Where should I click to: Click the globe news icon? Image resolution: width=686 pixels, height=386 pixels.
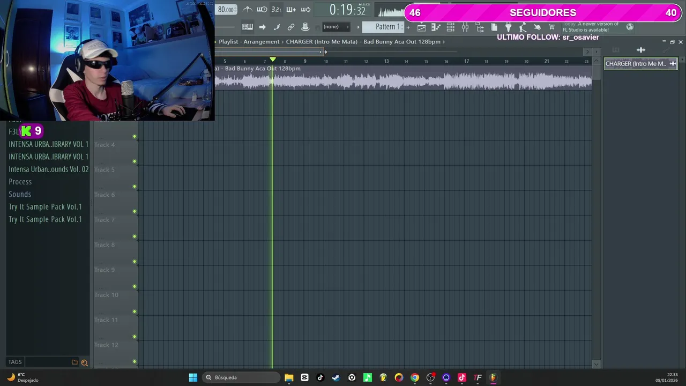click(x=630, y=27)
